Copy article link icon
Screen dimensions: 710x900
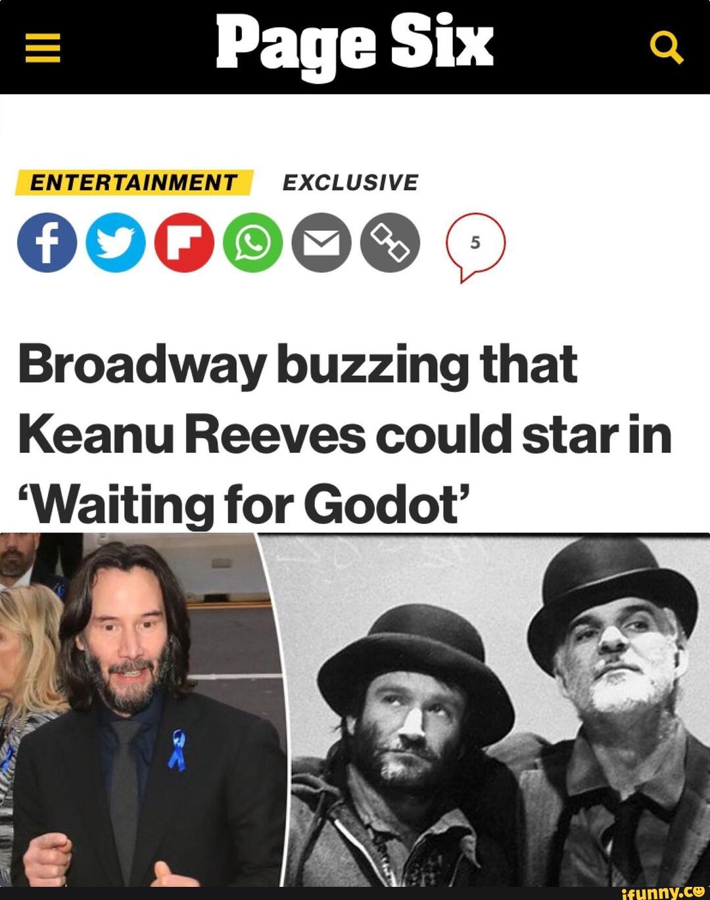point(390,243)
